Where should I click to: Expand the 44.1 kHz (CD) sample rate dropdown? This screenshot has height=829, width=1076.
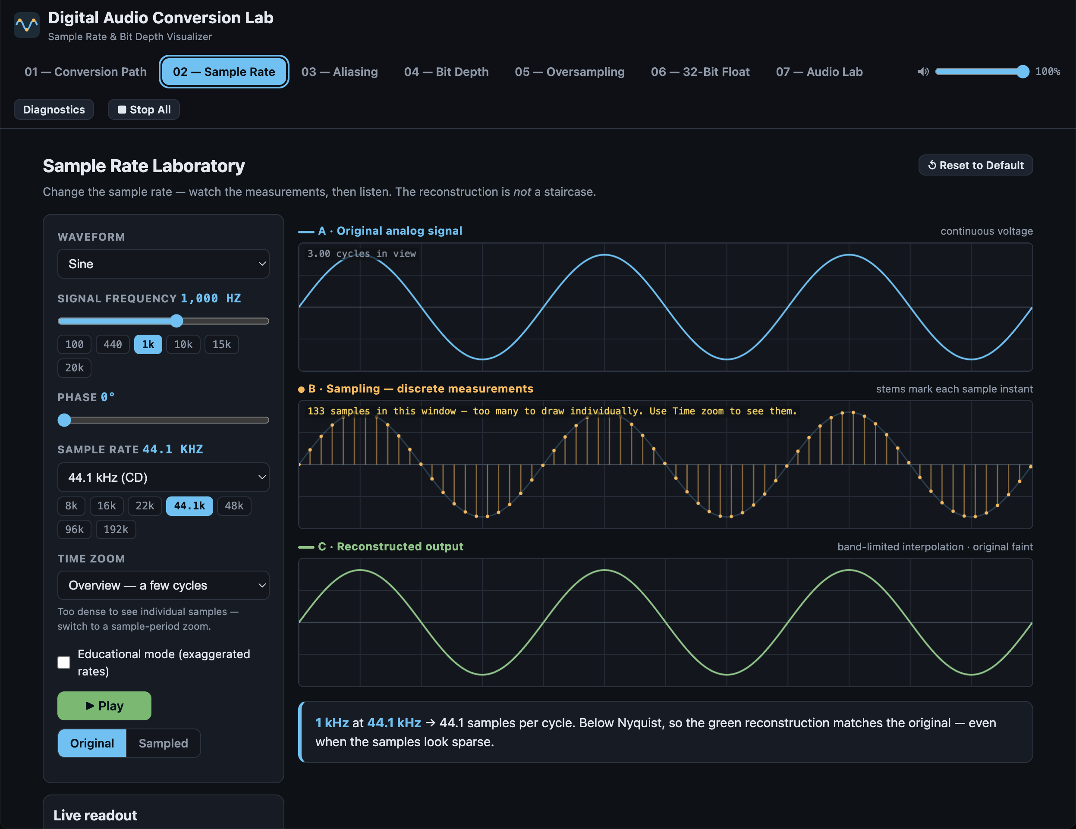tap(163, 477)
